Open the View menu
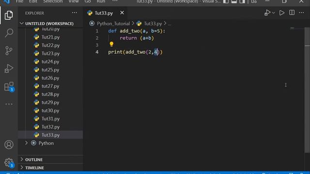Image resolution: width=310 pixels, height=174 pixels. point(74,1)
